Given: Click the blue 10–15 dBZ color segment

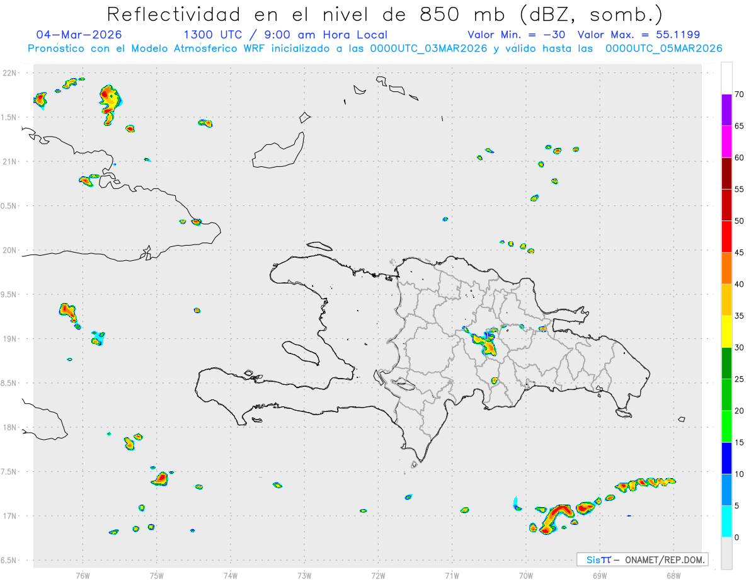Looking at the screenshot, I should click(726, 458).
